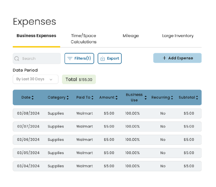Sort by Recurring using its arrows

point(172,97)
